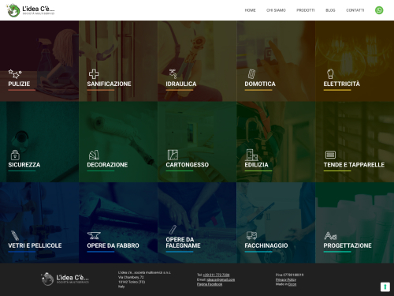Click the Sicurezza padlock icon

point(15,155)
